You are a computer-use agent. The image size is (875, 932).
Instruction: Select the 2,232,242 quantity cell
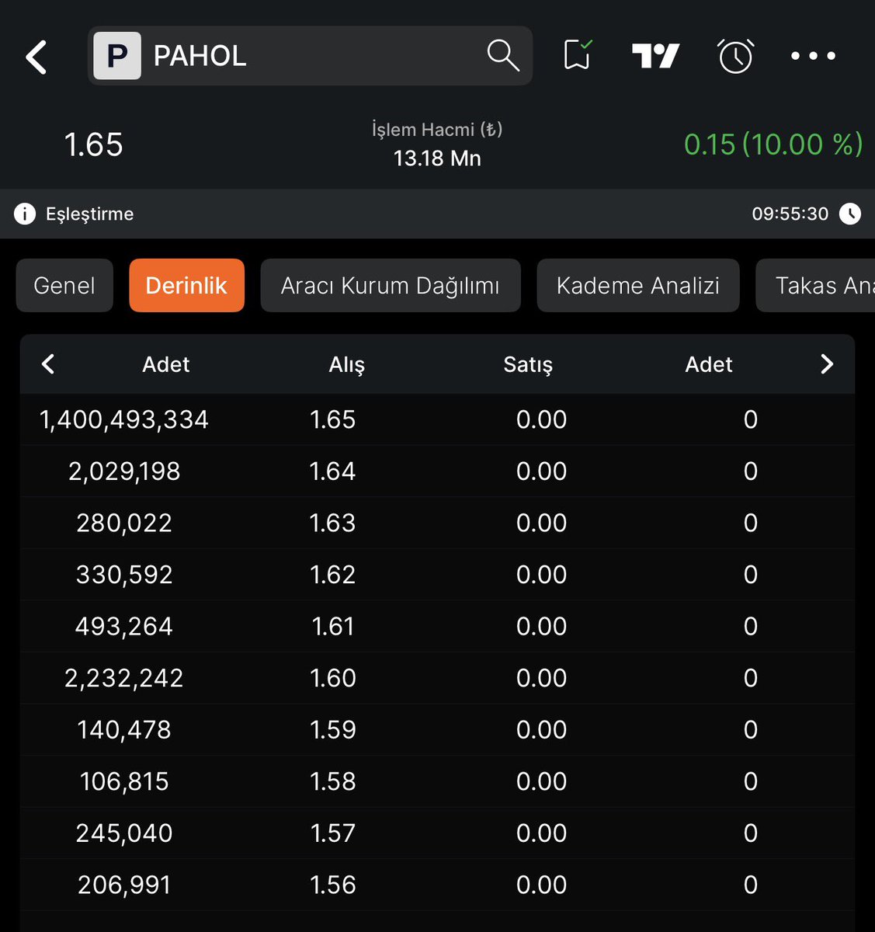(124, 678)
